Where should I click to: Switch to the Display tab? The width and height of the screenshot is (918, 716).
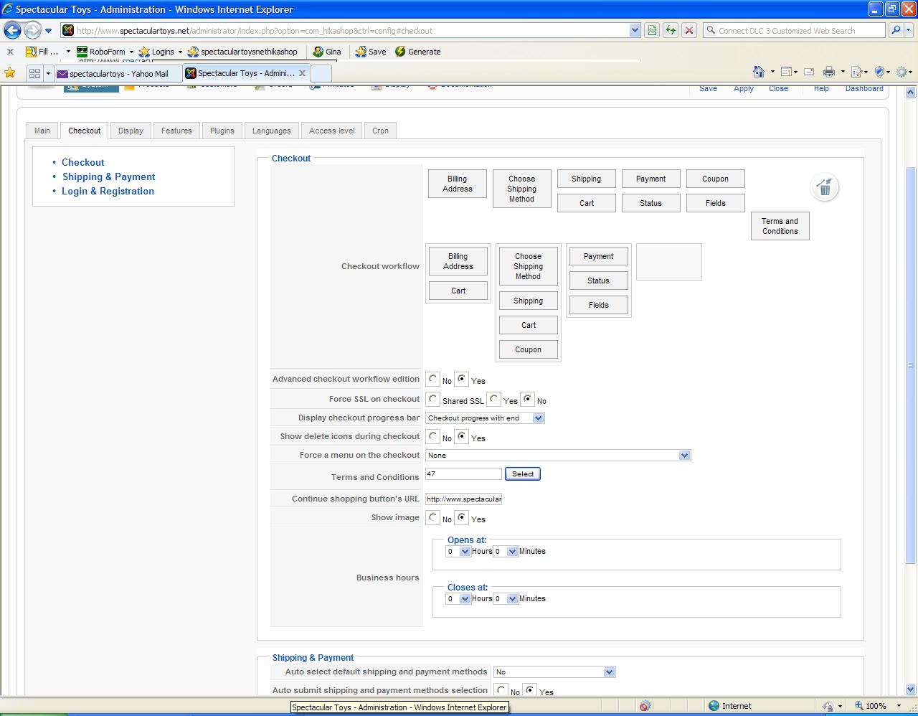click(x=131, y=131)
